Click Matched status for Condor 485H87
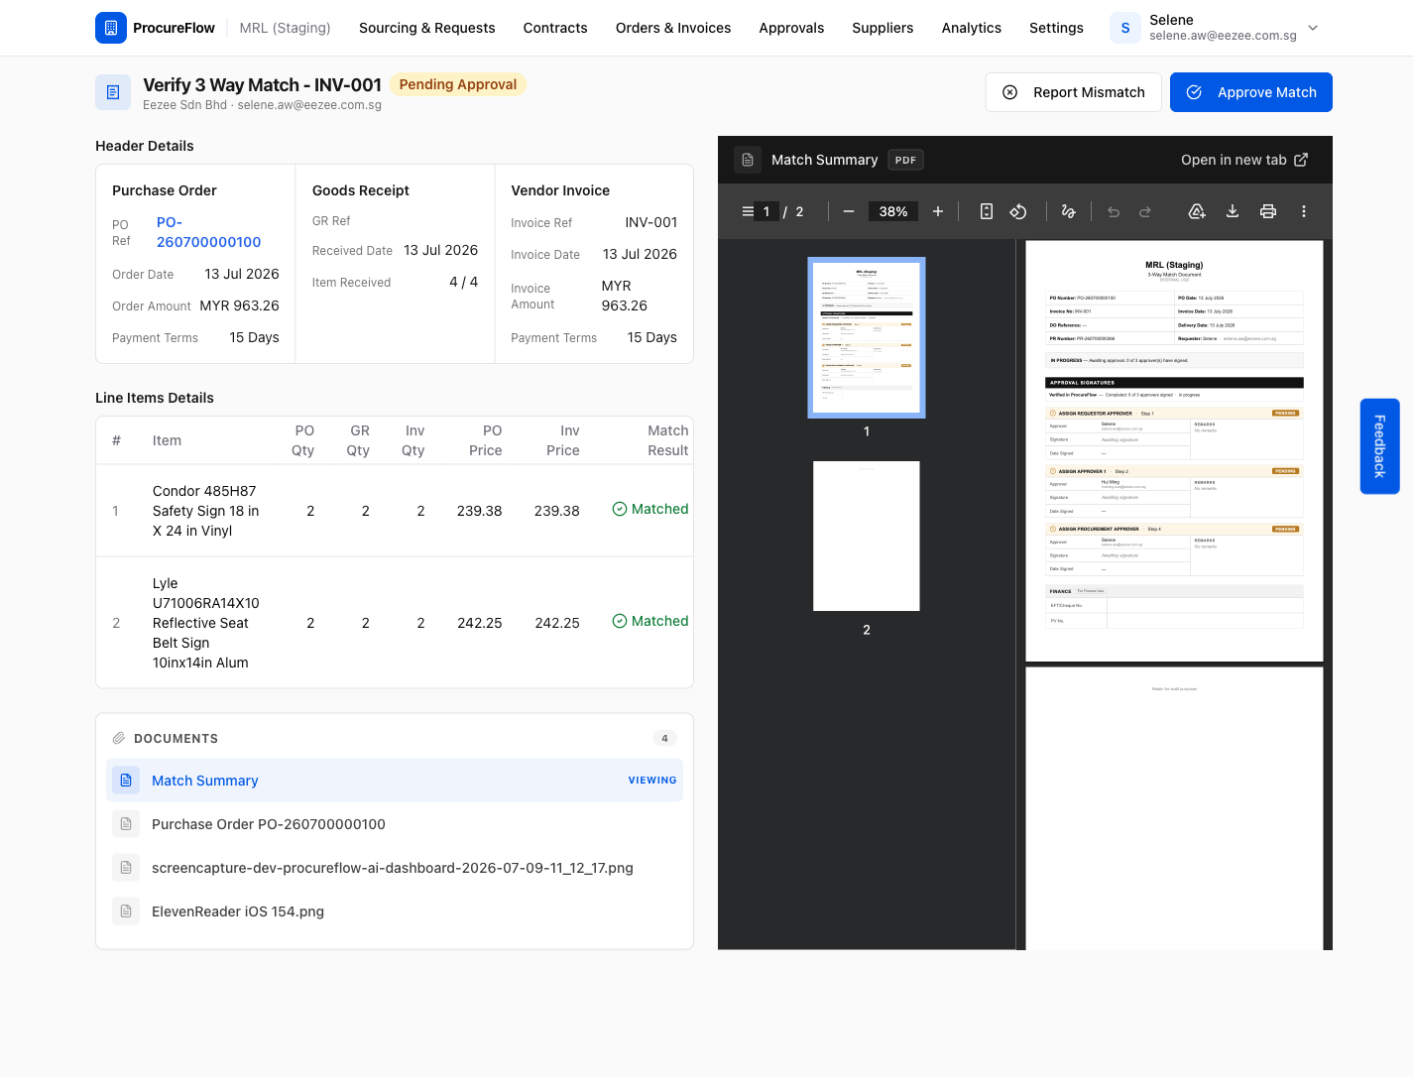 pyautogui.click(x=650, y=509)
